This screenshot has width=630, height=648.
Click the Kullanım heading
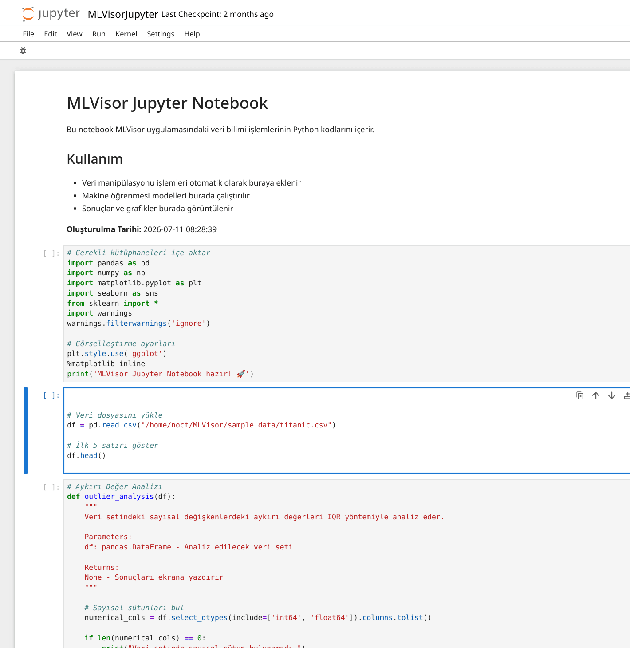coord(94,159)
